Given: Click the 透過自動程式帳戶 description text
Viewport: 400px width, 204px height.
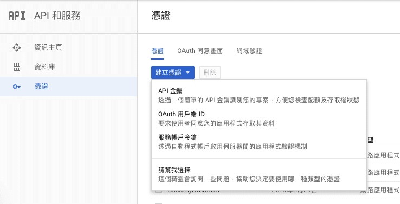Looking at the screenshot, I should pyautogui.click(x=232, y=147).
